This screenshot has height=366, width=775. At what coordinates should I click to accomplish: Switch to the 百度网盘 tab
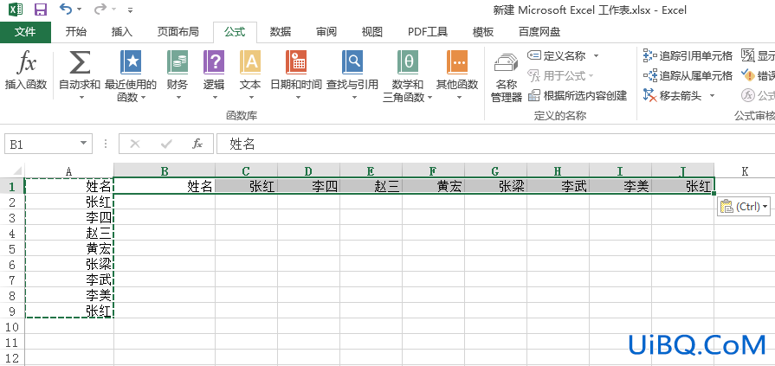[539, 32]
